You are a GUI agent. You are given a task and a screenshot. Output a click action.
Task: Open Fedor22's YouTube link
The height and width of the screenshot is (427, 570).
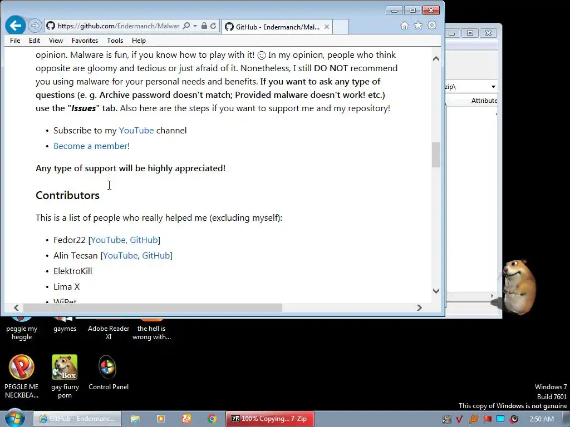coord(108,240)
